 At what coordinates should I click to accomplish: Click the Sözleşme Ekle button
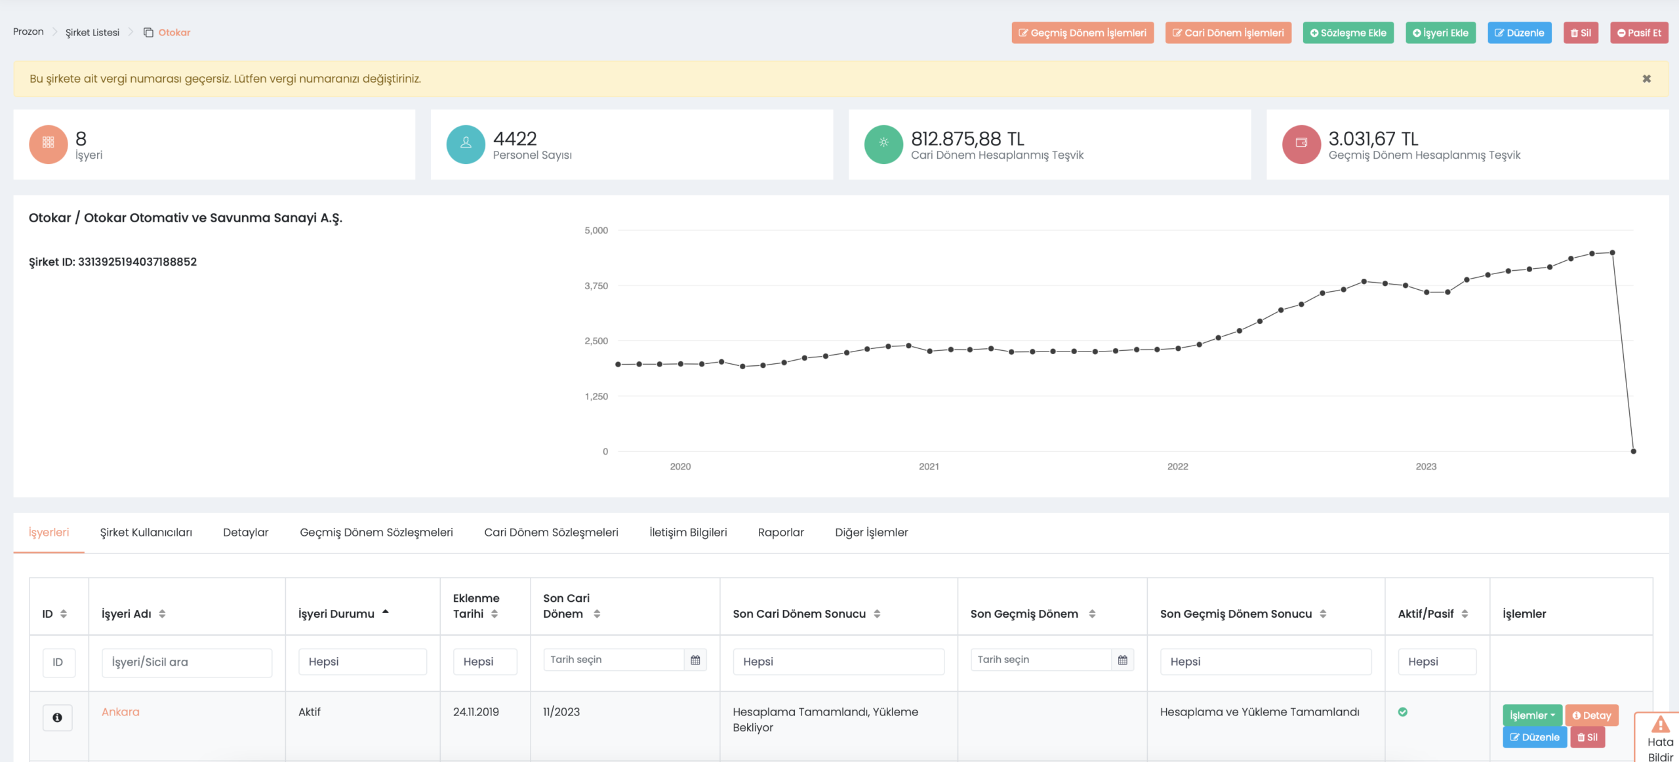pos(1348,33)
